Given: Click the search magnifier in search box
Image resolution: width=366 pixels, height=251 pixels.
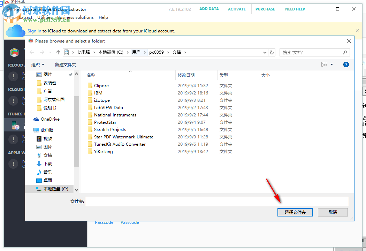Looking at the screenshot, I should pyautogui.click(x=344, y=52).
